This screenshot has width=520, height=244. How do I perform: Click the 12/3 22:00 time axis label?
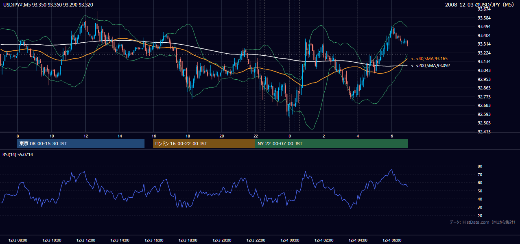256,240
